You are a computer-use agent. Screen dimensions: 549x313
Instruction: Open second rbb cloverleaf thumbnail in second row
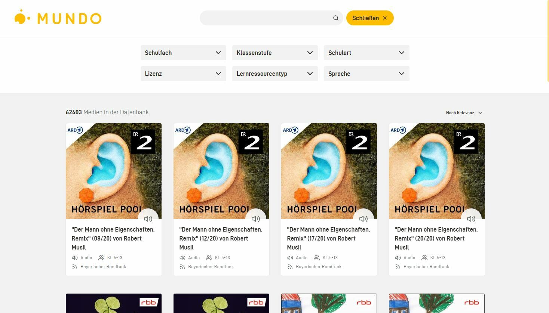click(x=221, y=303)
